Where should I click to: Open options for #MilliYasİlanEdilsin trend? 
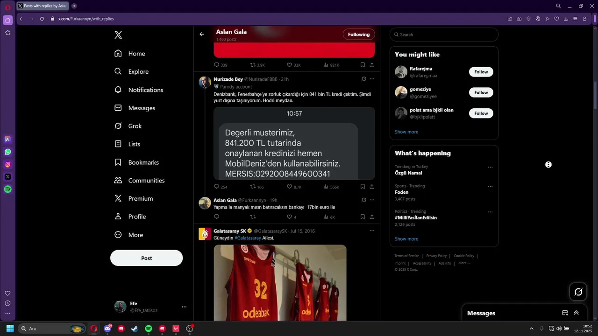click(490, 212)
